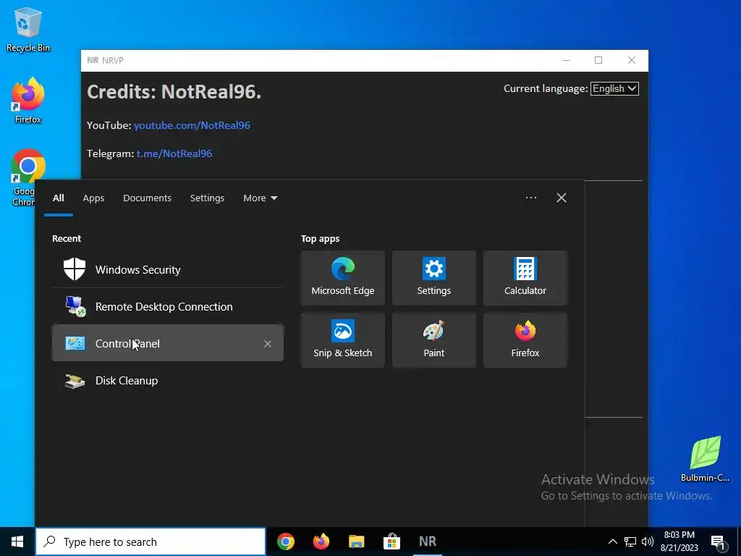
Task: Close the search panel
Action: point(562,198)
